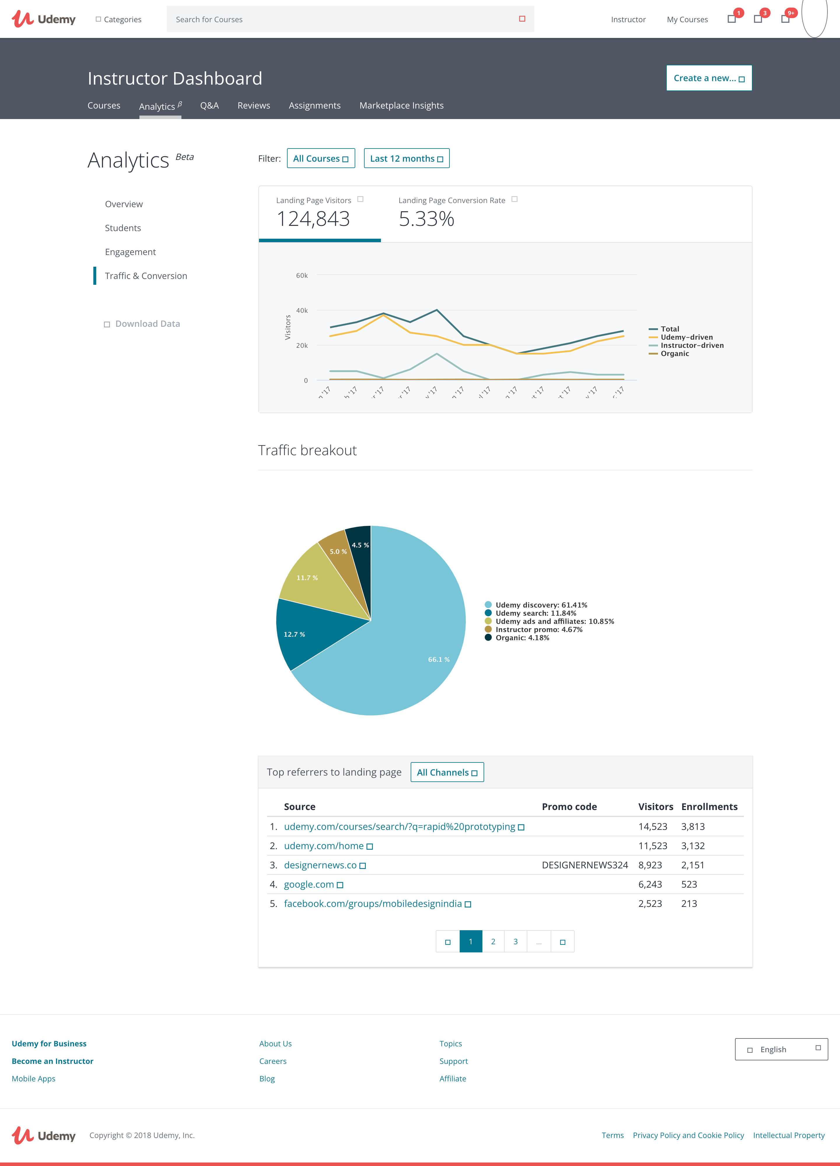Switch to the Courses tab

104,105
